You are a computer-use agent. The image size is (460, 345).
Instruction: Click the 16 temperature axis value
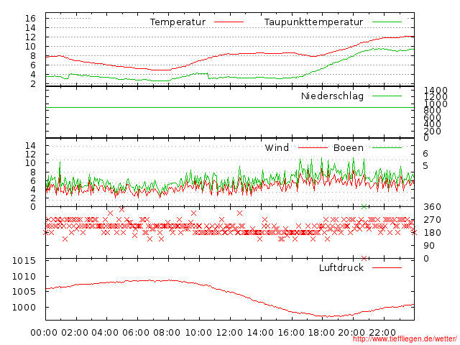point(30,19)
